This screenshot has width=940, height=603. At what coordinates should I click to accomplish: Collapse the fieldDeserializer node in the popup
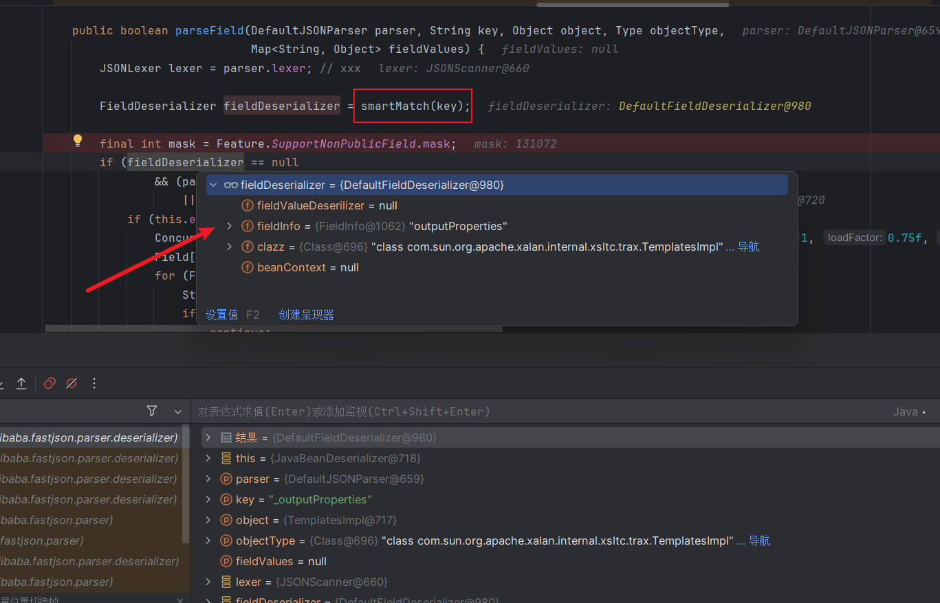(x=213, y=185)
